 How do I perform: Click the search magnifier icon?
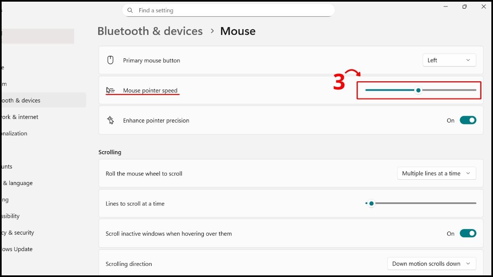pyautogui.click(x=130, y=10)
